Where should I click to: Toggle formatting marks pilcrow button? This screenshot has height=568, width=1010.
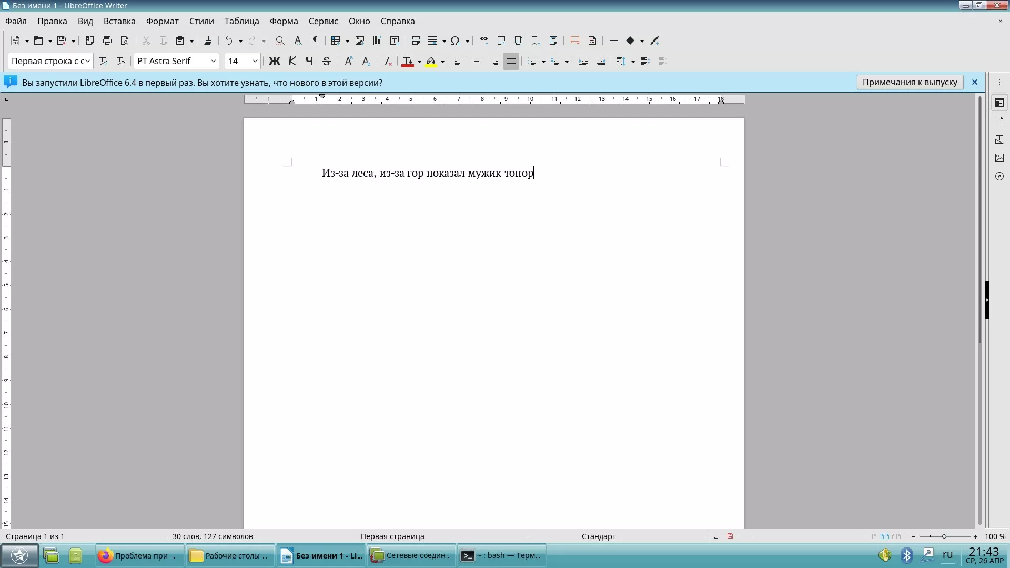[x=316, y=40]
